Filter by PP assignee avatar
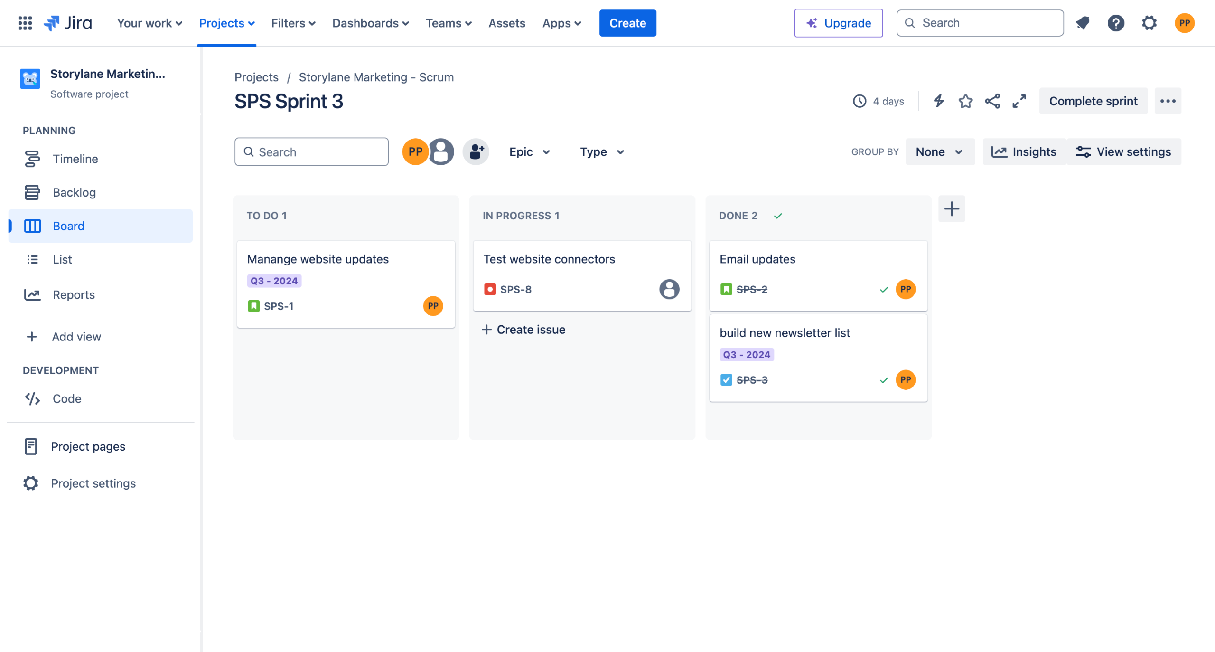Viewport: 1215px width, 652px height. tap(415, 152)
